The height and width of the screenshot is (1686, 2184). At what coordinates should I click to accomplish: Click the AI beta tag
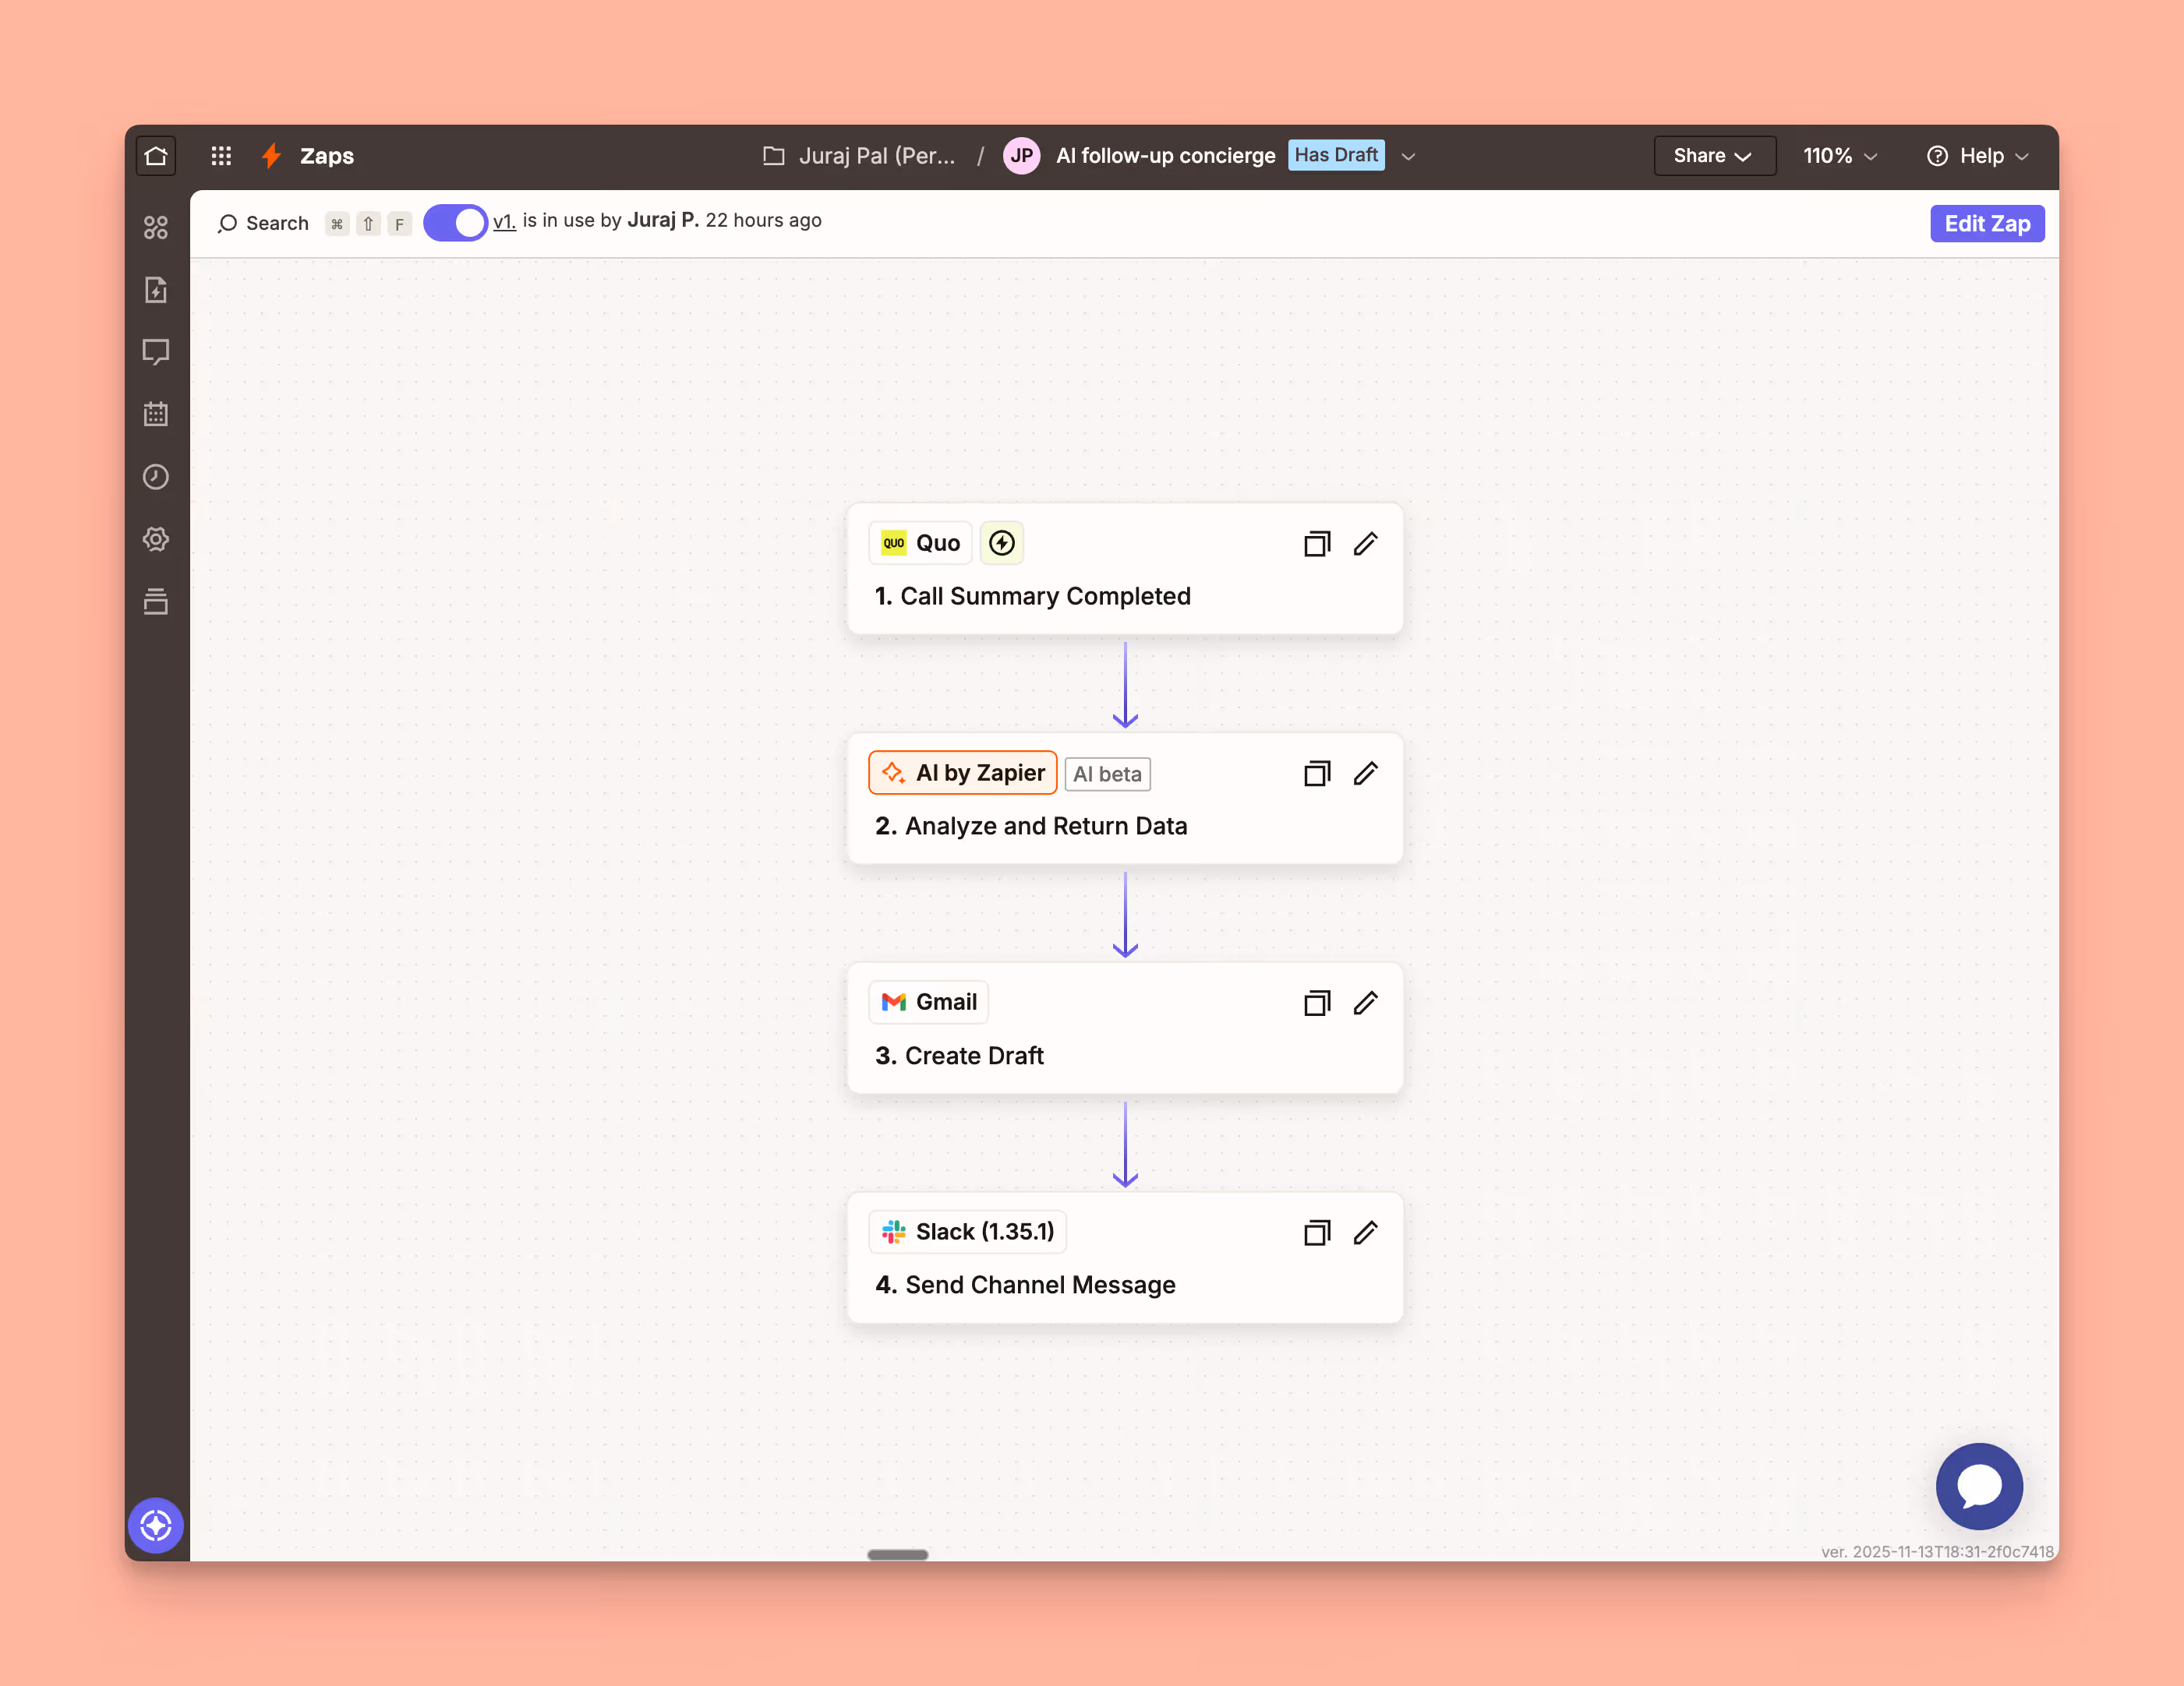click(1107, 774)
